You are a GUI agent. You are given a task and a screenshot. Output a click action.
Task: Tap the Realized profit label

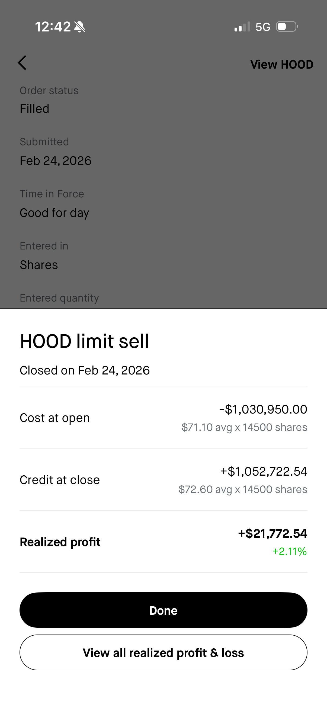click(60, 542)
